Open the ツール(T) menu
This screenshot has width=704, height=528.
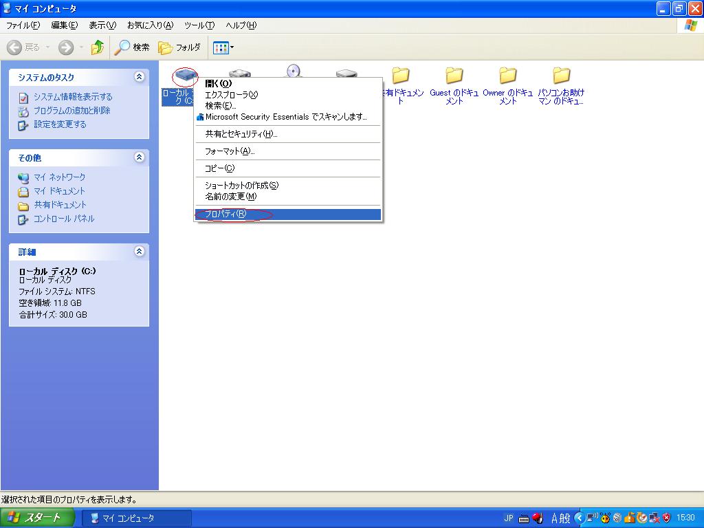tap(199, 25)
